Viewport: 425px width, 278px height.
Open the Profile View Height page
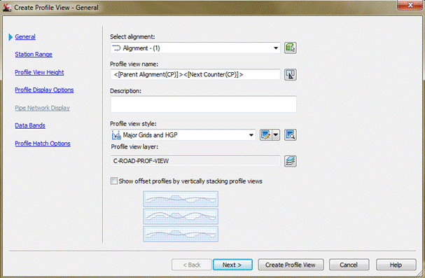39,72
